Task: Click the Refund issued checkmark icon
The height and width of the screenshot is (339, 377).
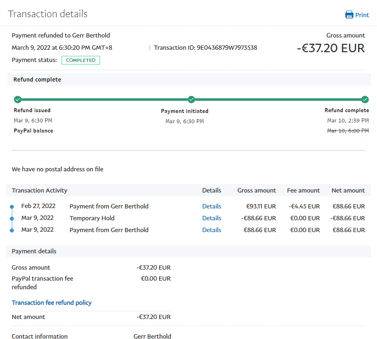Action: pyautogui.click(x=18, y=100)
